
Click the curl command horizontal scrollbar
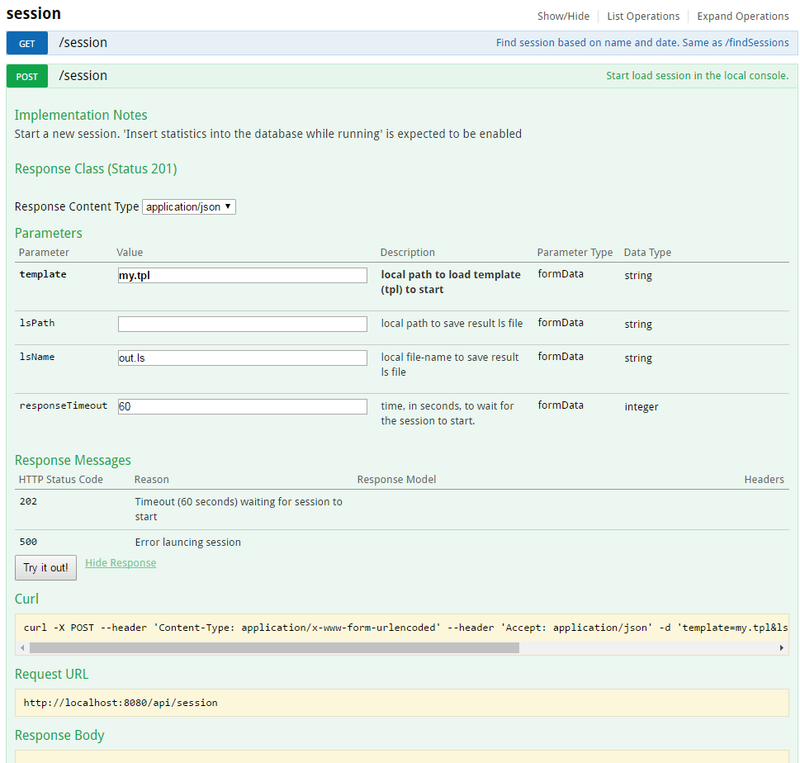[x=274, y=648]
